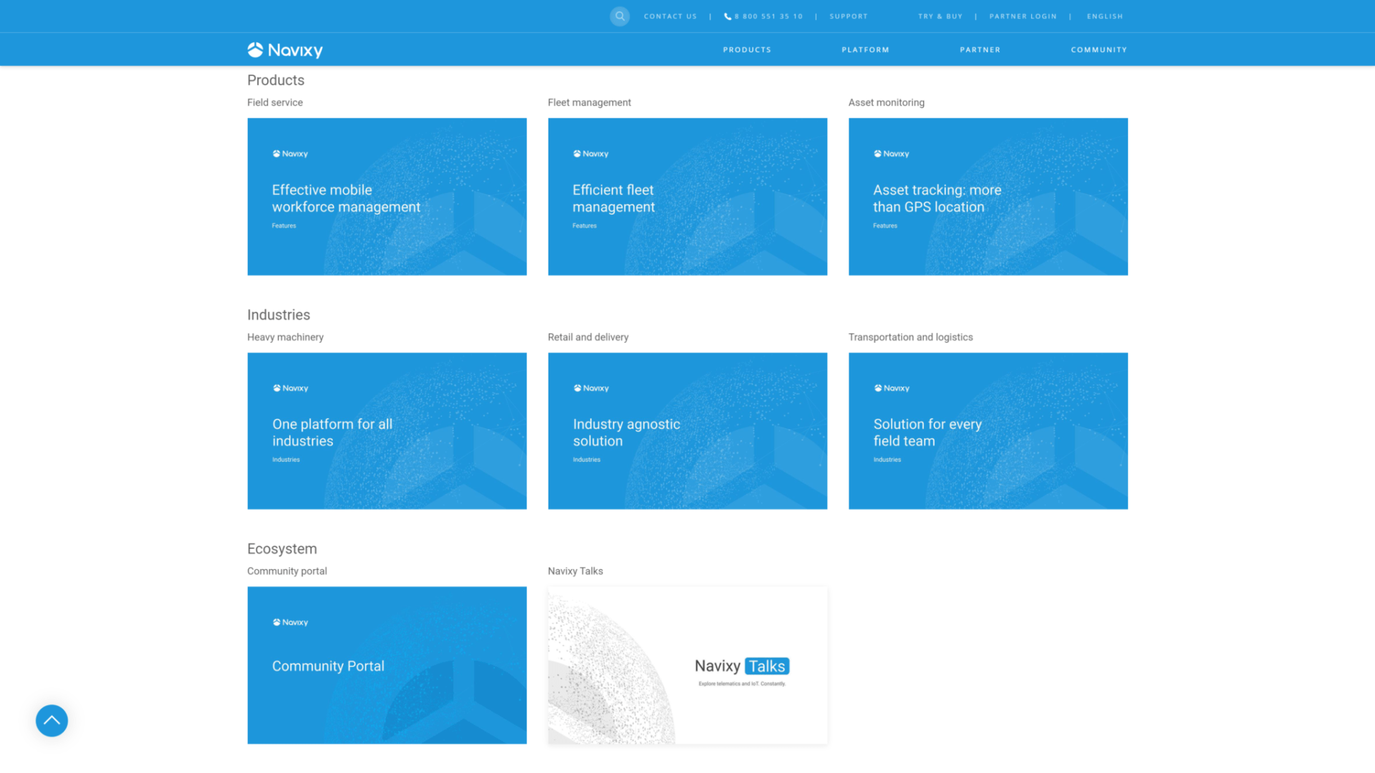Open the Asset tracking card
1375x773 pixels.
pos(988,197)
